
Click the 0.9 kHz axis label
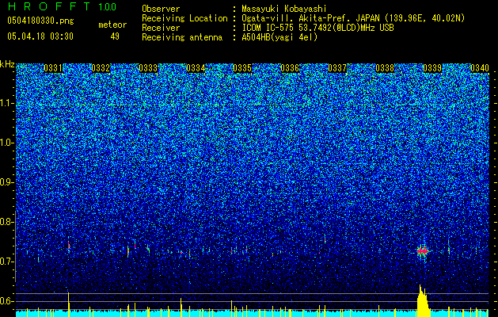point(7,182)
